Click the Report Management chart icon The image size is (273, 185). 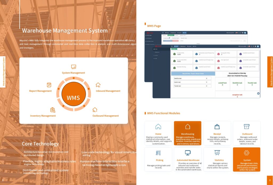tap(49, 85)
